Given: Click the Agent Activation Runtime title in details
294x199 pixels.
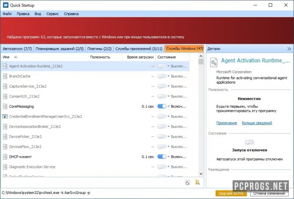Looking at the screenshot, I should (x=255, y=60).
